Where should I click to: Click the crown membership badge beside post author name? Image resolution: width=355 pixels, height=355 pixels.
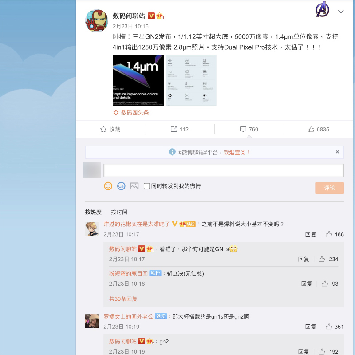[160, 16]
